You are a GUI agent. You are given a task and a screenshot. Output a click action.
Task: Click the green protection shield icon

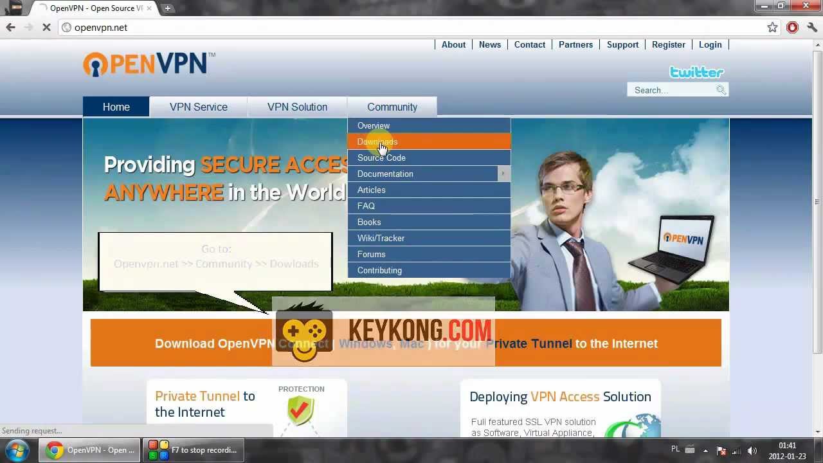(x=300, y=411)
